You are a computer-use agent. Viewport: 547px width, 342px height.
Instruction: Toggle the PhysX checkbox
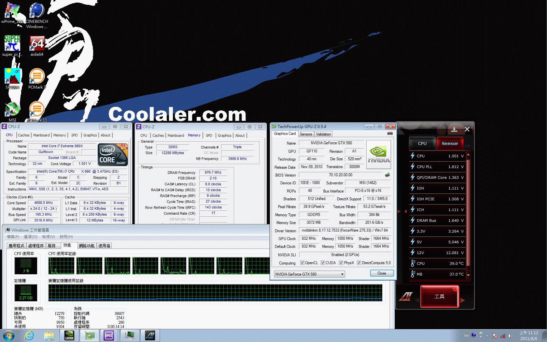point(341,263)
